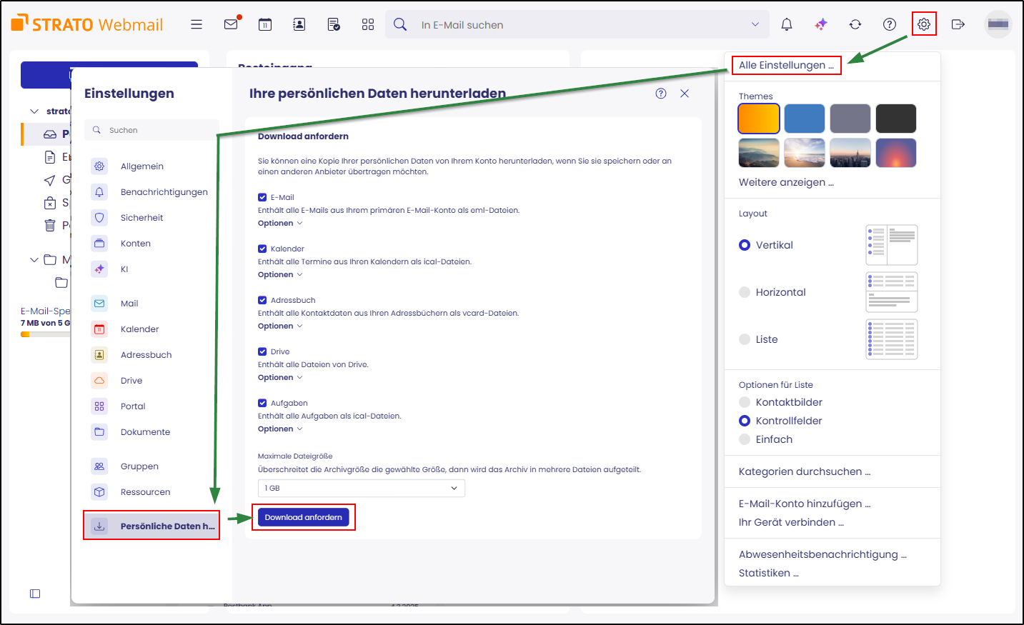Viewport: 1024px width, 625px height.
Task: Select the Horizontal layout radio button
Action: click(x=745, y=292)
